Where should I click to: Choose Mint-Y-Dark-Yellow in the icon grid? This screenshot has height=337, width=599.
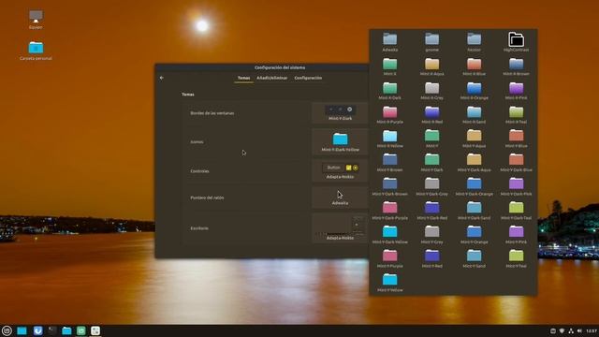click(x=389, y=235)
